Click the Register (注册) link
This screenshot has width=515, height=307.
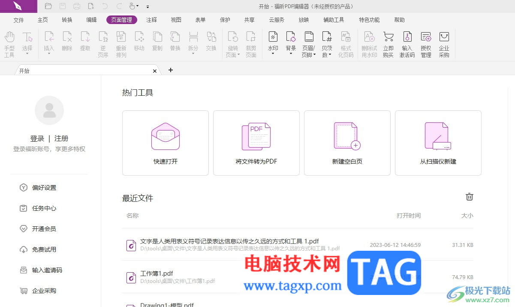click(x=61, y=138)
